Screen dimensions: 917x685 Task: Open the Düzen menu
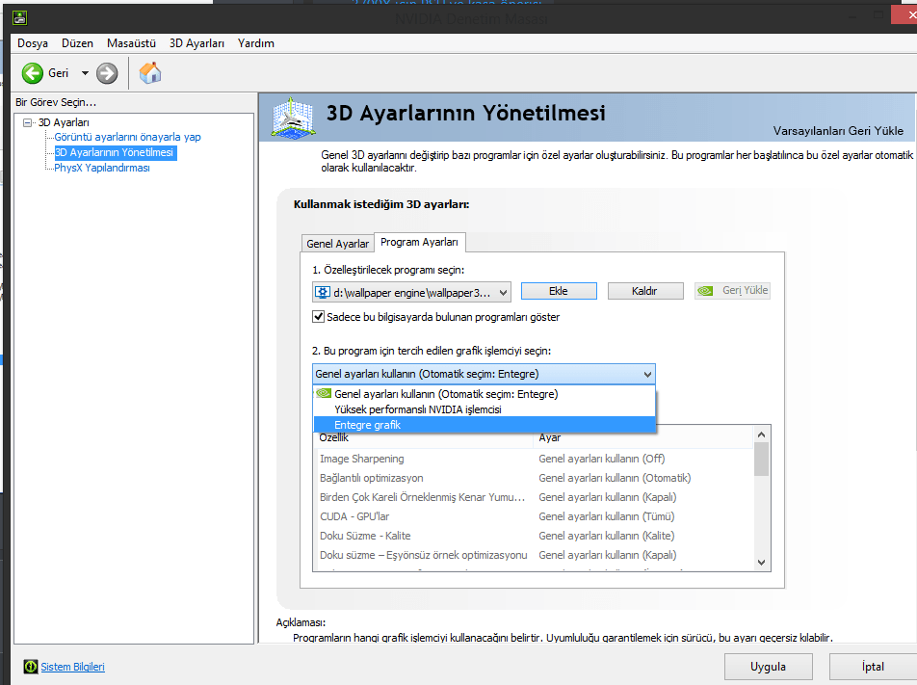click(x=77, y=43)
